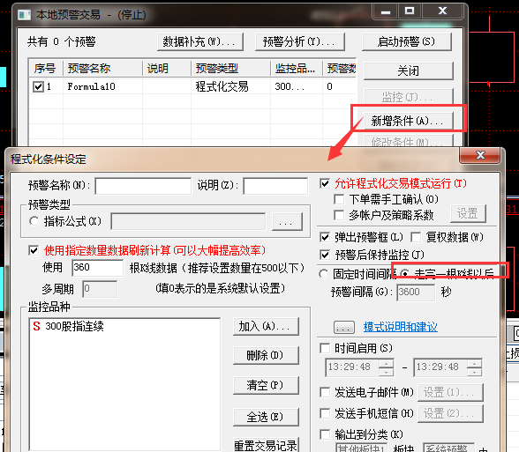519x452 pixels.
Task: Toggle 预警后保持监控(J) checkbox
Action: [325, 255]
